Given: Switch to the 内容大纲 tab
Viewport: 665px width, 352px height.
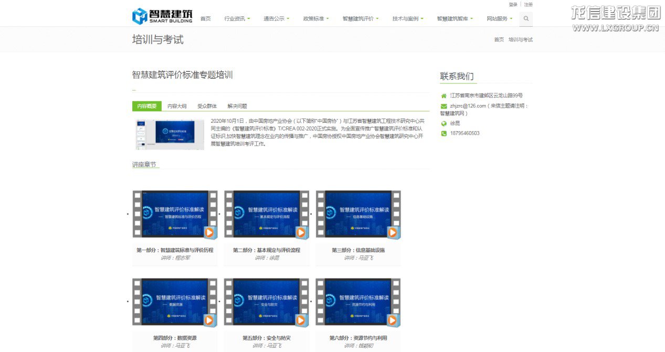Looking at the screenshot, I should click(176, 105).
